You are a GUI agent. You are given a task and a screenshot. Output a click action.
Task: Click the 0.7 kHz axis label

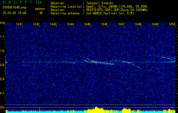pos(2,93)
